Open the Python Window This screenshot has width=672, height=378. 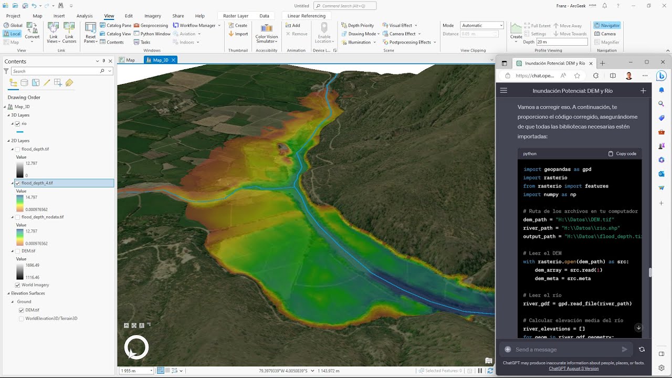152,34
